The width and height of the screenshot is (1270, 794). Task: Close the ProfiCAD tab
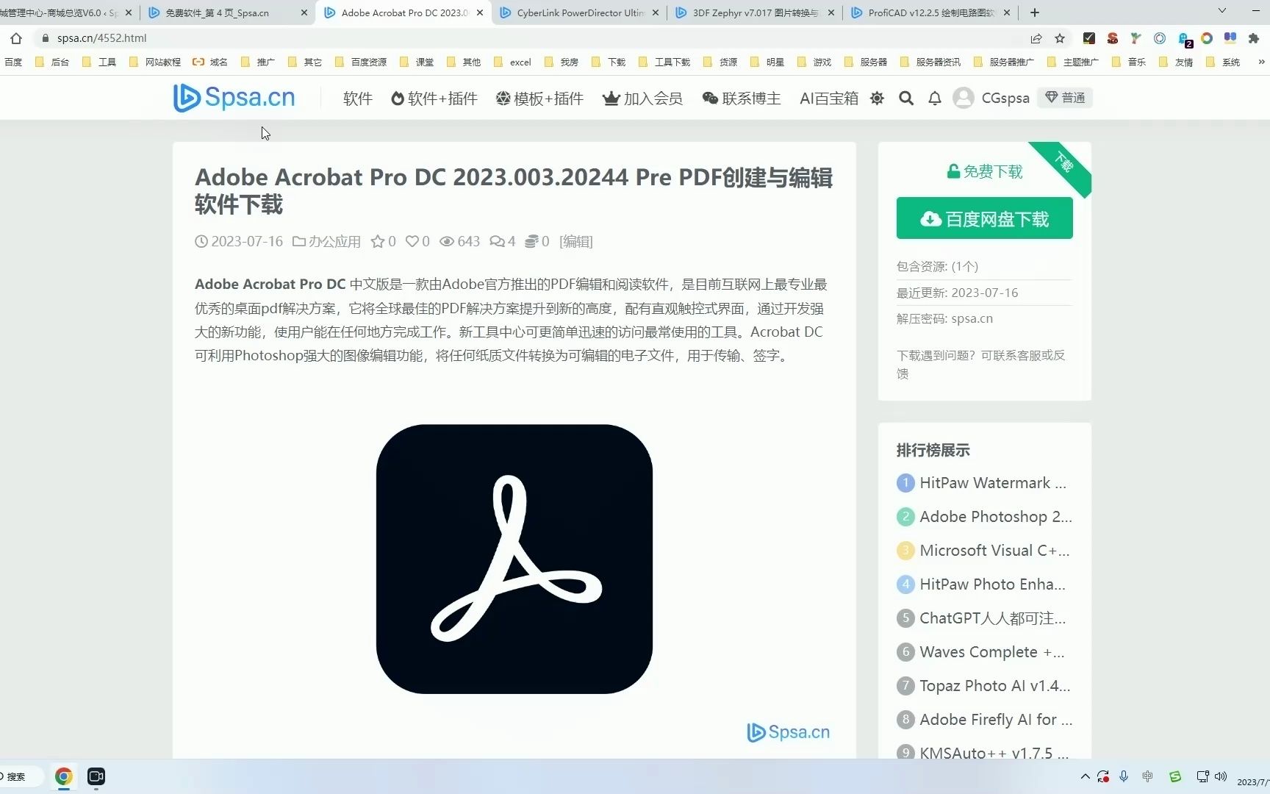tap(1007, 12)
